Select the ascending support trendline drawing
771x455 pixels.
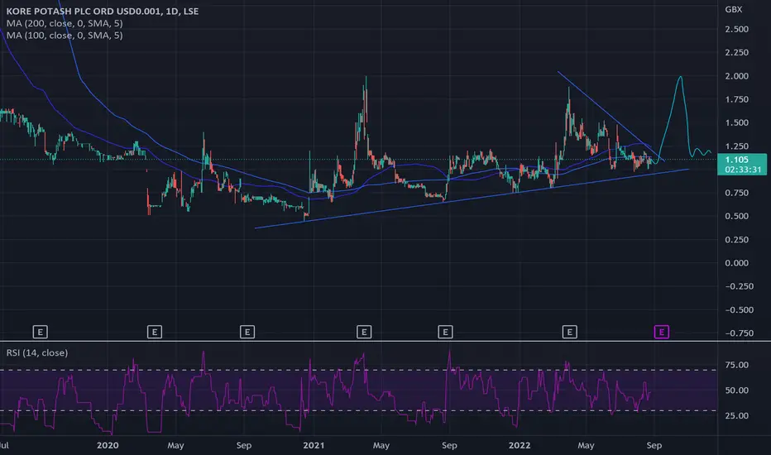click(x=472, y=199)
